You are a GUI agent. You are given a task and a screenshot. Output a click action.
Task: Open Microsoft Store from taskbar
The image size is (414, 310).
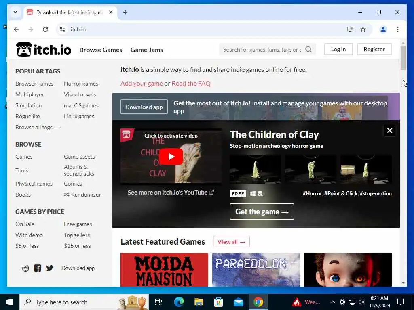[218, 302]
